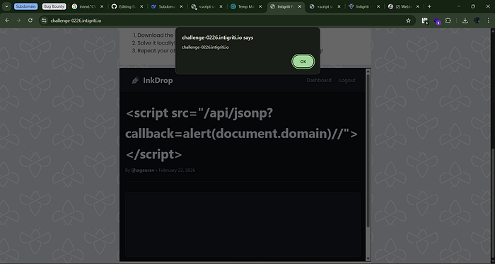The width and height of the screenshot is (495, 264).
Task: Close the (2) Webhook tab
Action: click(x=418, y=6)
